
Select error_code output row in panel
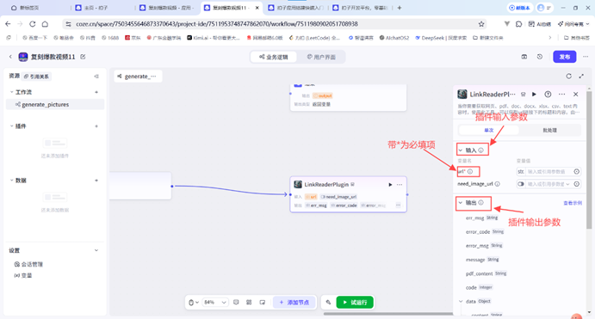(485, 231)
